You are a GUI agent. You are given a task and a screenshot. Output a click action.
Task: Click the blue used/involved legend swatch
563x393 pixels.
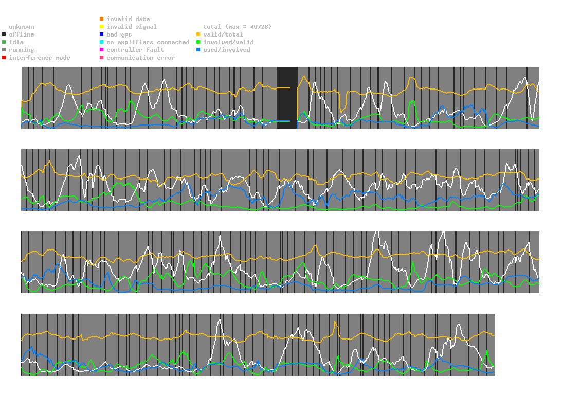click(198, 50)
